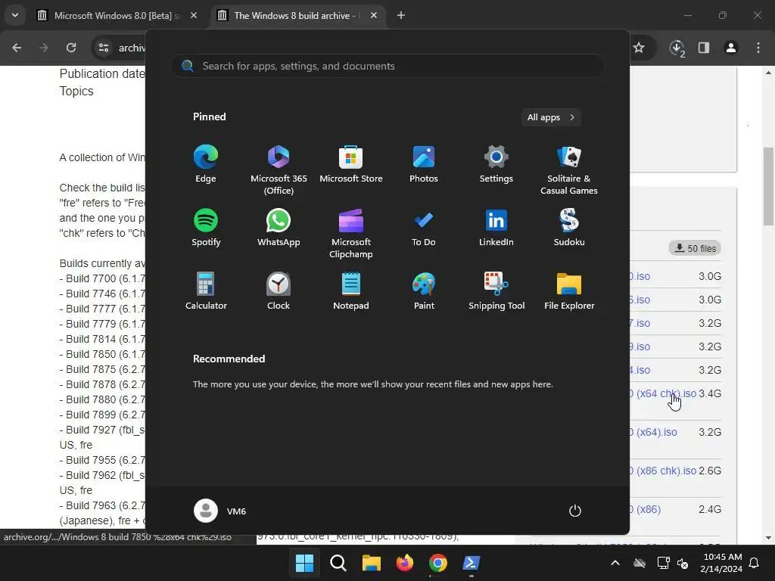This screenshot has width=775, height=581.
Task: Open a new Chrome tab
Action: pos(401,16)
